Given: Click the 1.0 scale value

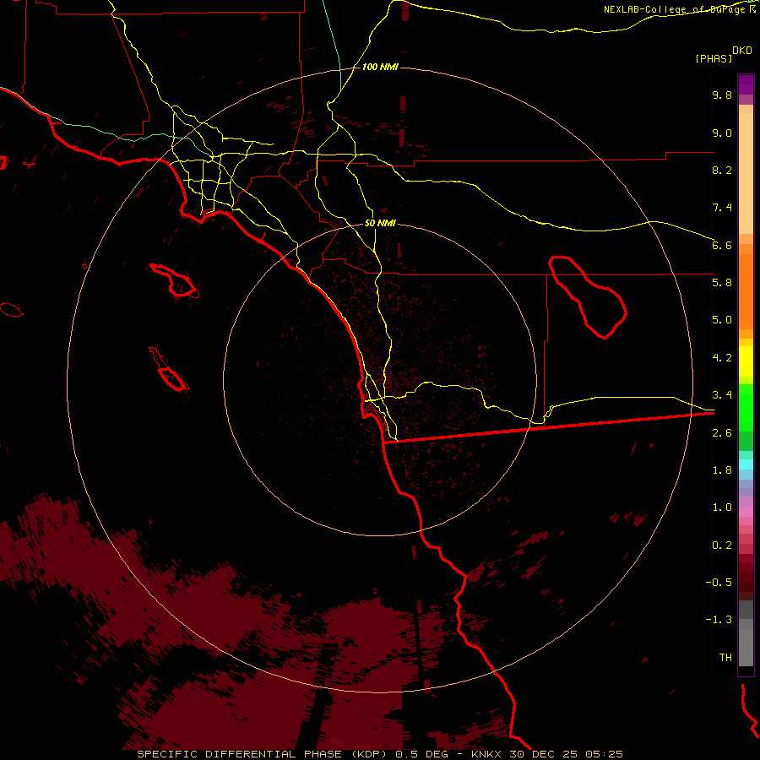Looking at the screenshot, I should coord(722,508).
